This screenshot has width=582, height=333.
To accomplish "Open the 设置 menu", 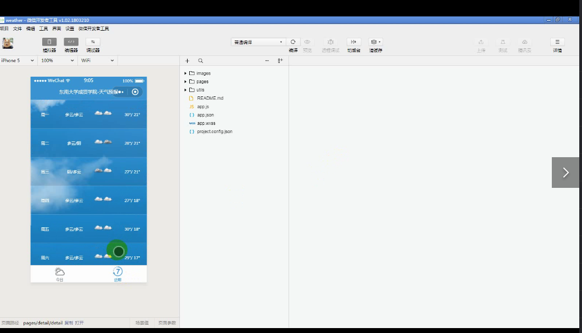I will click(x=70, y=28).
